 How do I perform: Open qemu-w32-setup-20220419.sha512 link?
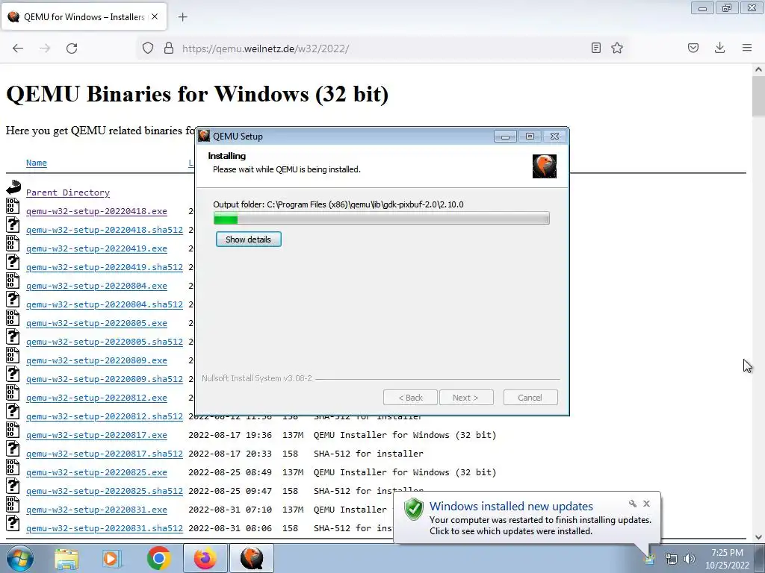coord(105,268)
